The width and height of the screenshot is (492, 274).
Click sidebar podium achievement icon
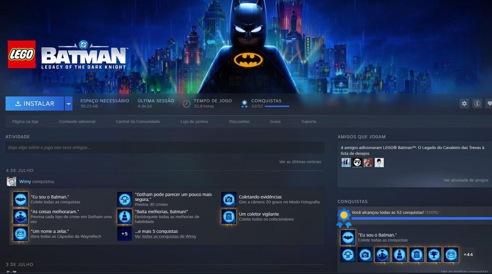click(x=383, y=255)
